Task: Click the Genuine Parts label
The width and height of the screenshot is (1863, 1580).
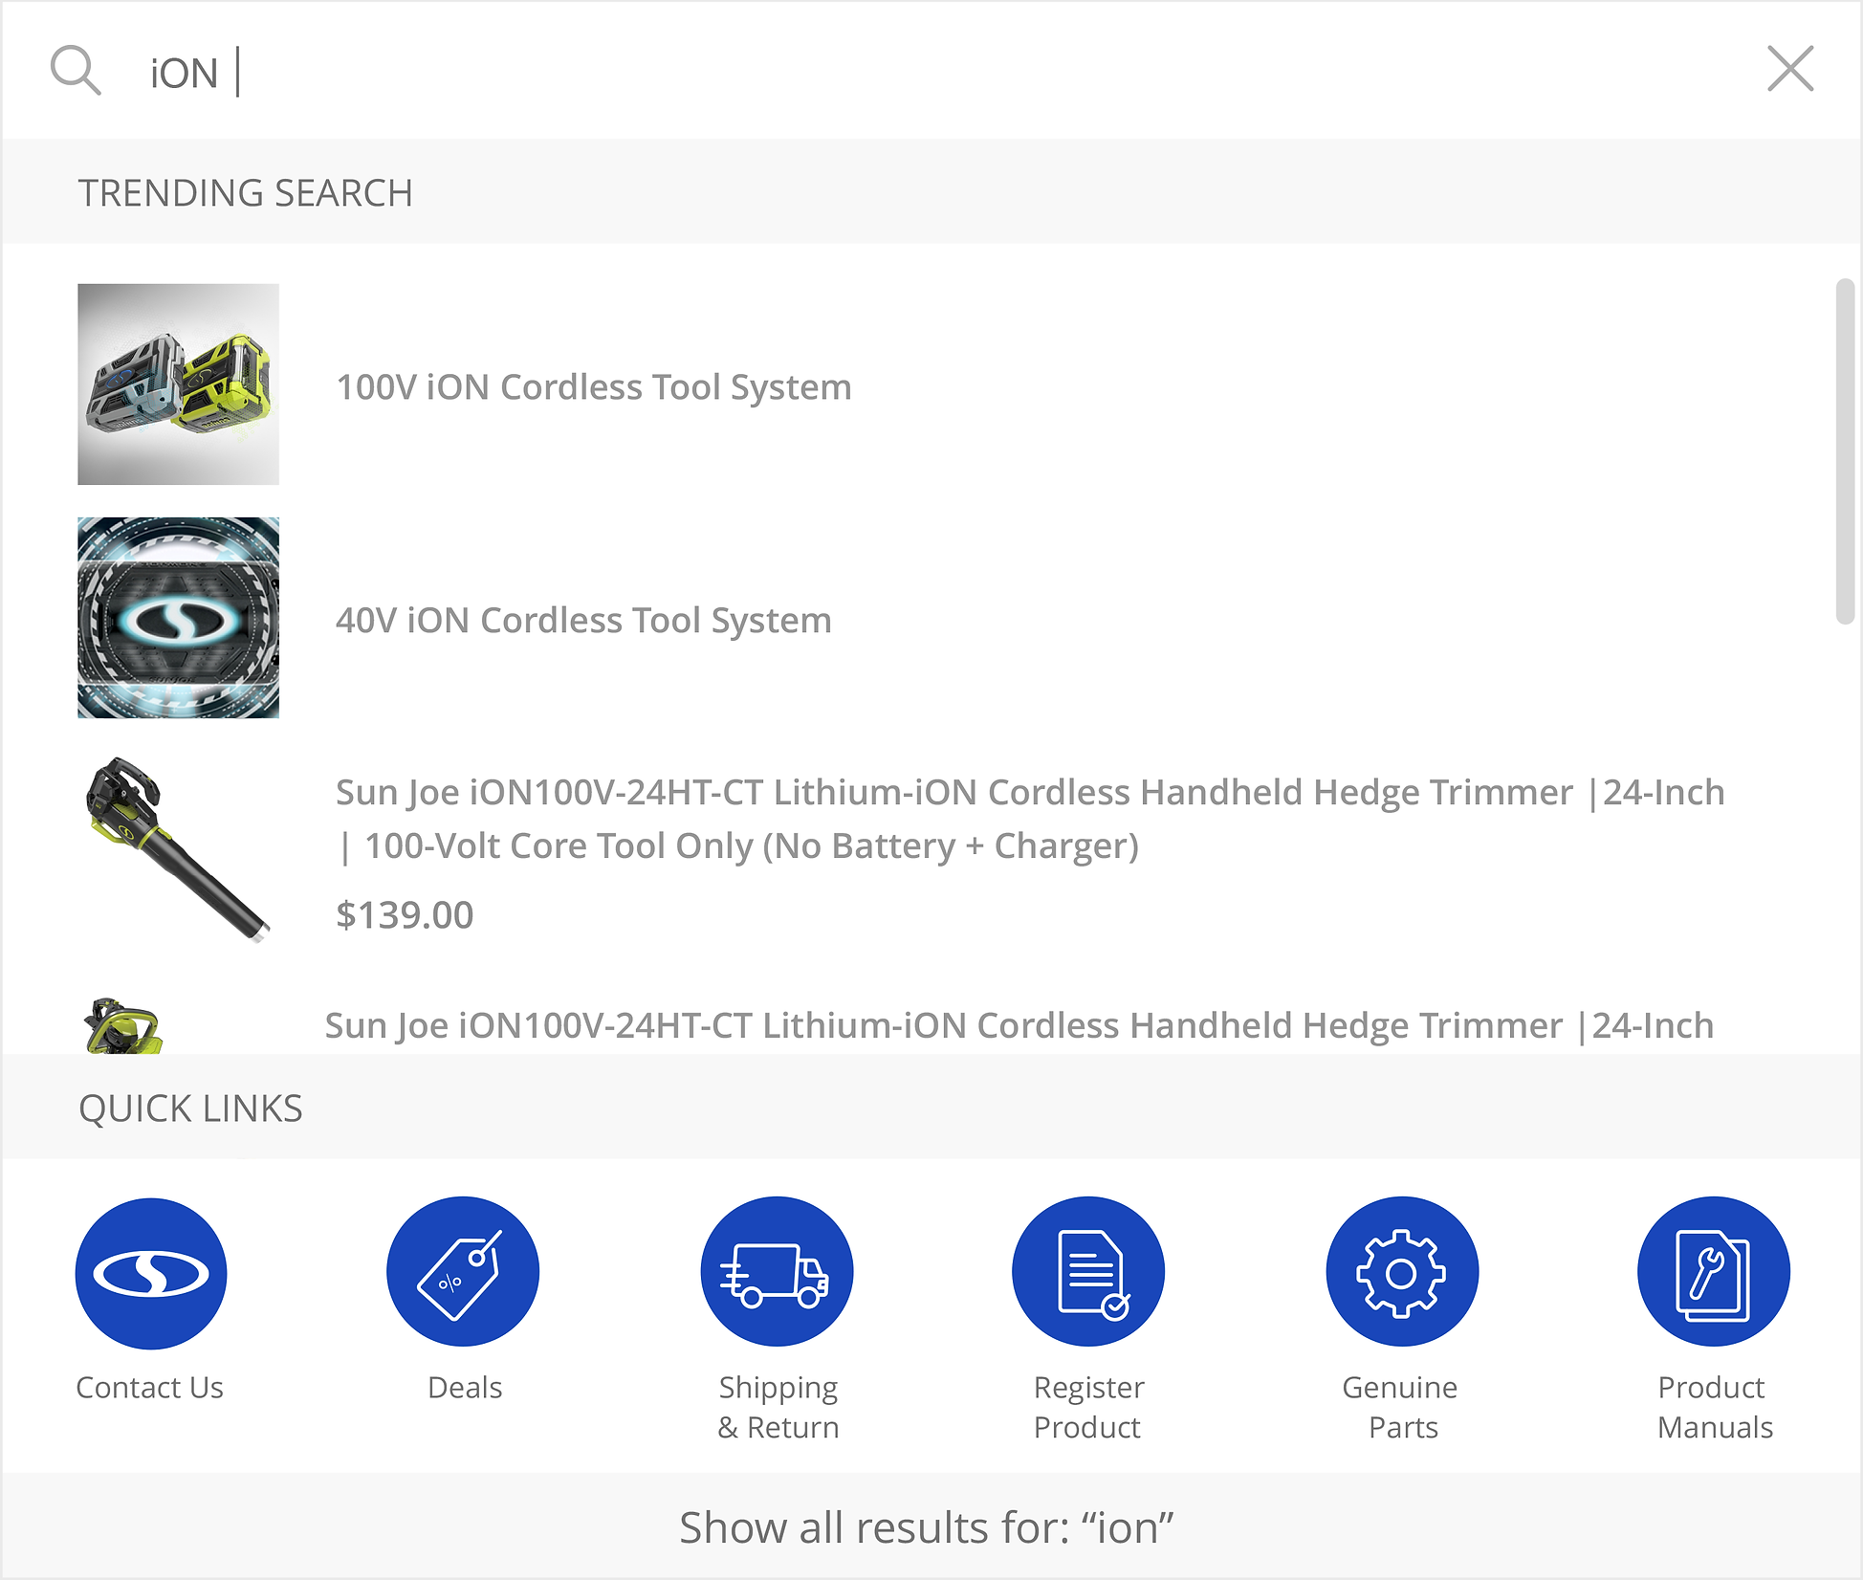Action: pos(1401,1407)
